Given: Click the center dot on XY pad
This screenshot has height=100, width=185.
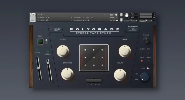Looking at the screenshot, I should [94, 58].
